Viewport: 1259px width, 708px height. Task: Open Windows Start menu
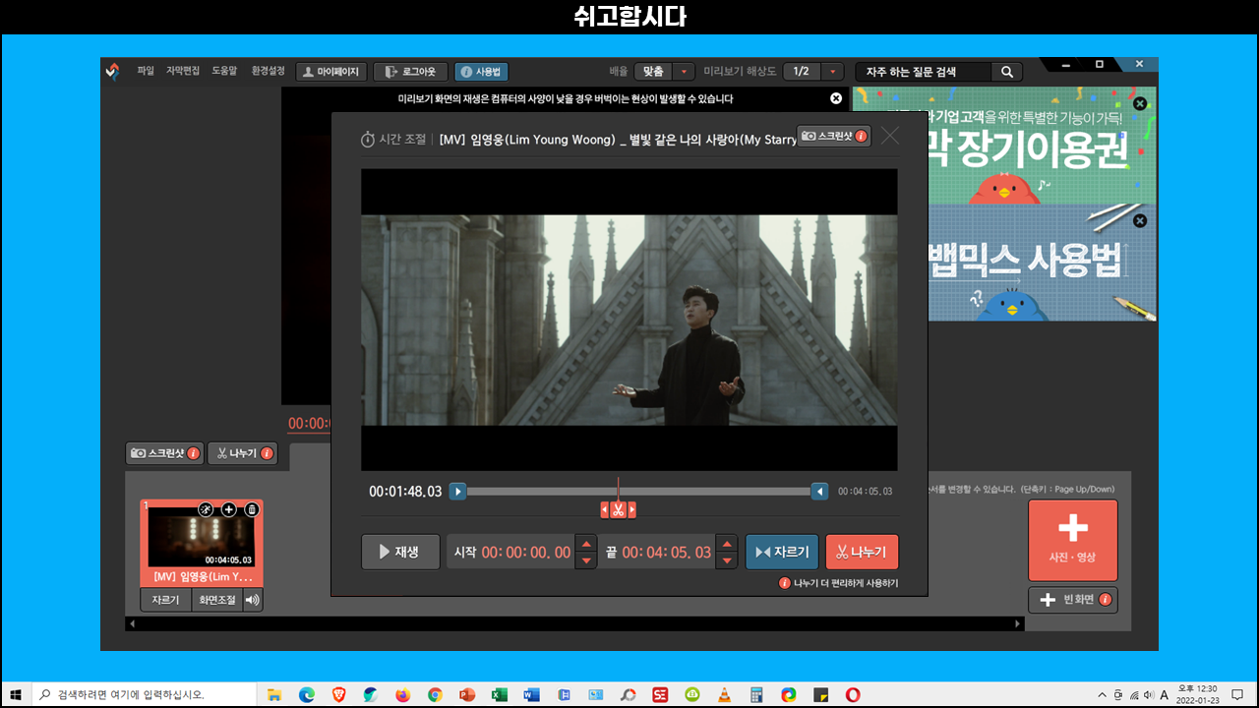point(16,694)
